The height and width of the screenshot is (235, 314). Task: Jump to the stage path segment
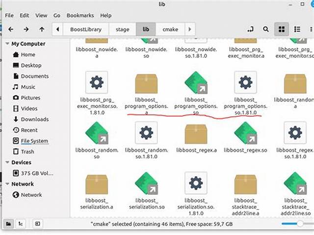(x=122, y=29)
